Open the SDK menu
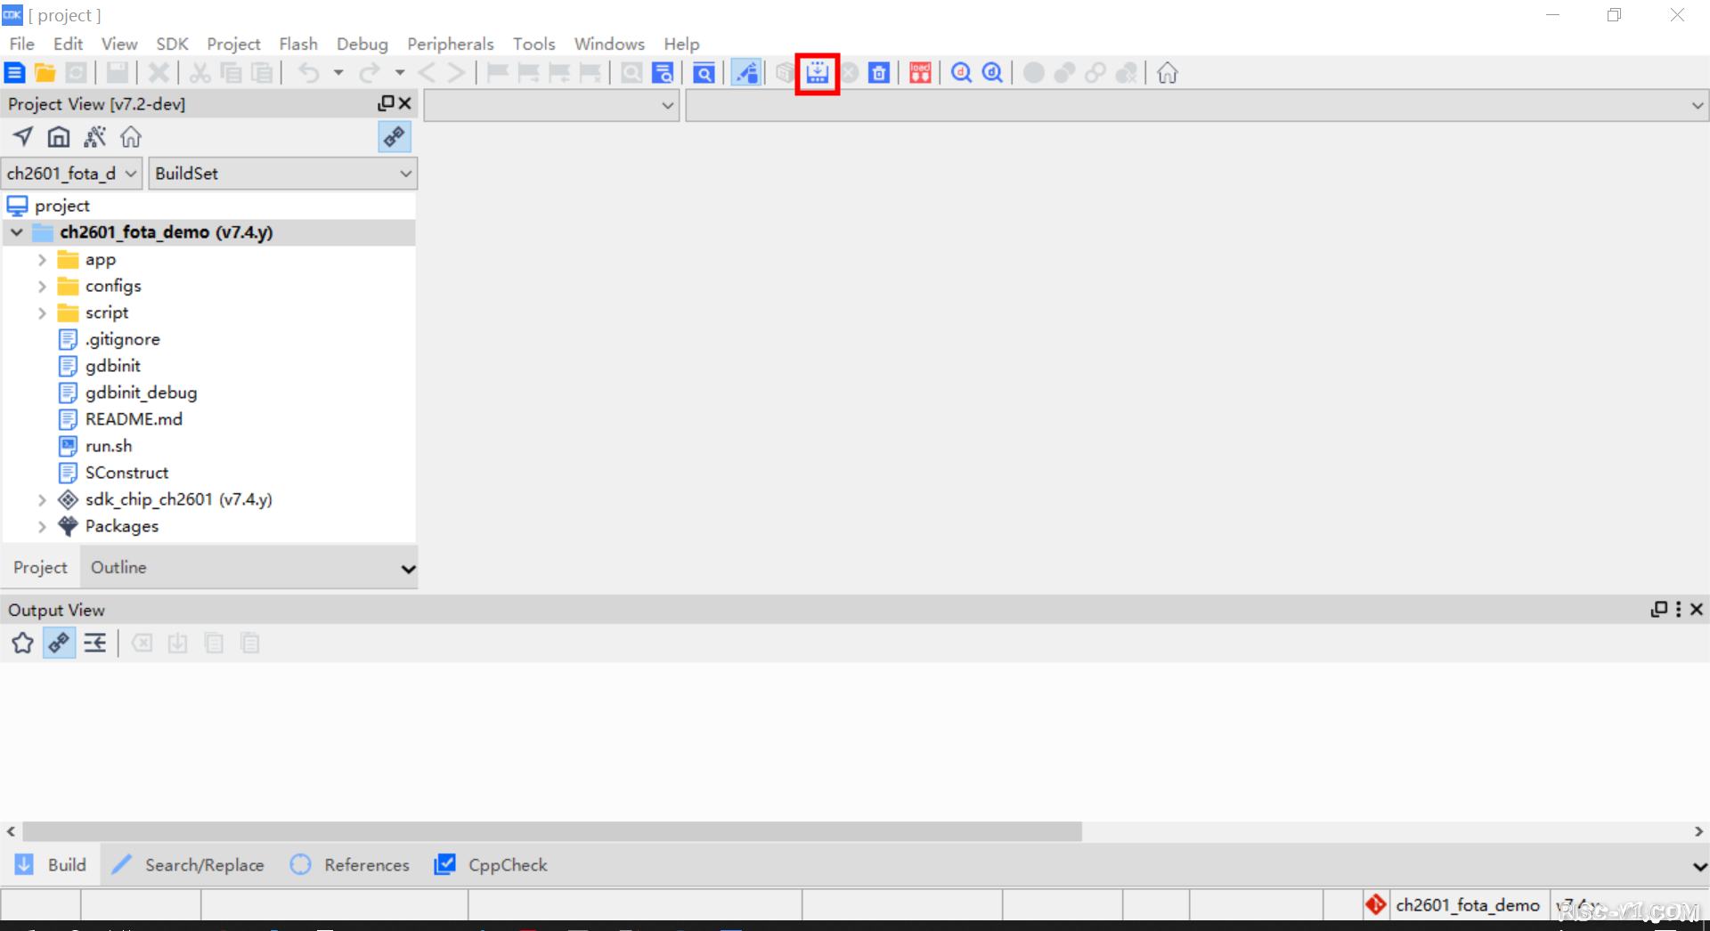The height and width of the screenshot is (931, 1710). pyautogui.click(x=172, y=44)
